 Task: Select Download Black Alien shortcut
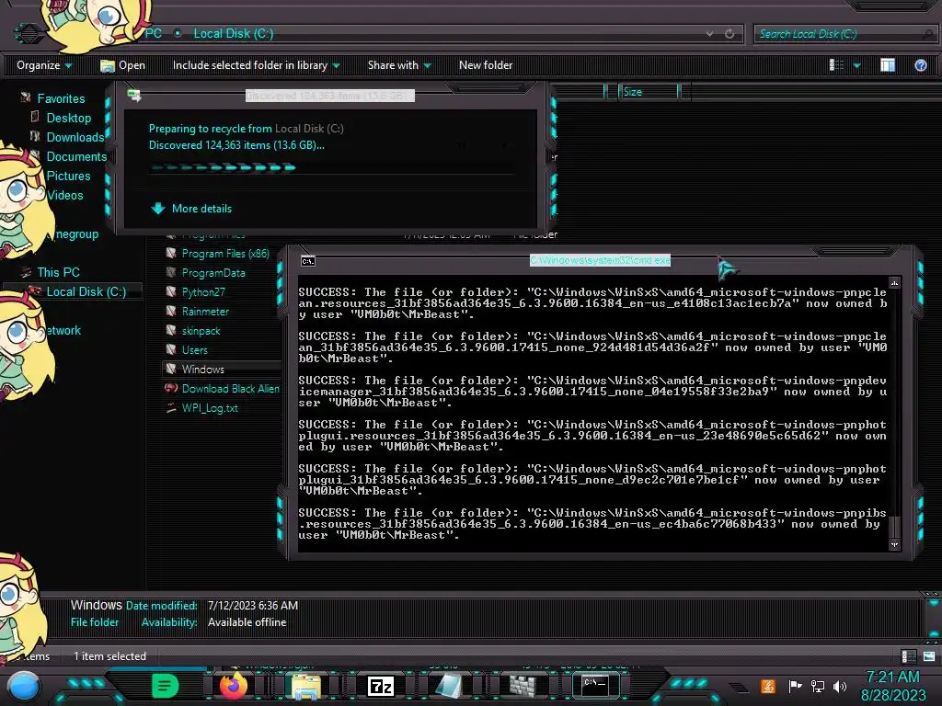point(230,389)
